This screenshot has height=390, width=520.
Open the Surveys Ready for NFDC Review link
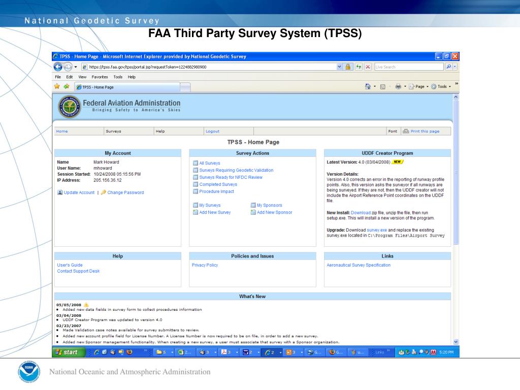[x=231, y=177]
